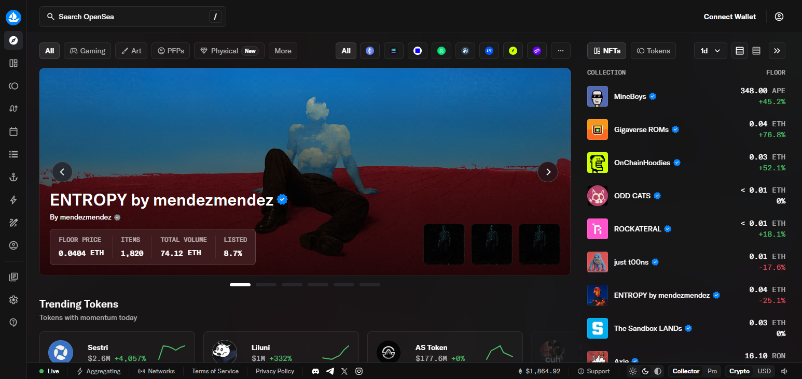
Task: Open the list Activity icon in sidebar
Action: [x=13, y=154]
